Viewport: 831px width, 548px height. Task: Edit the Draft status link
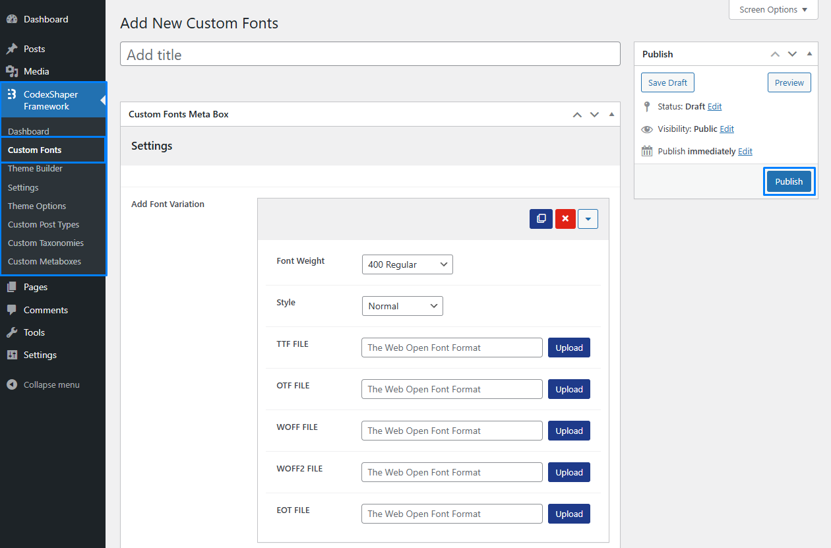tap(714, 106)
